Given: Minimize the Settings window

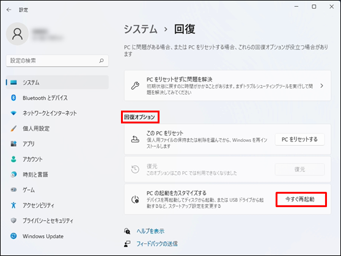Looking at the screenshot, I should [x=296, y=7].
